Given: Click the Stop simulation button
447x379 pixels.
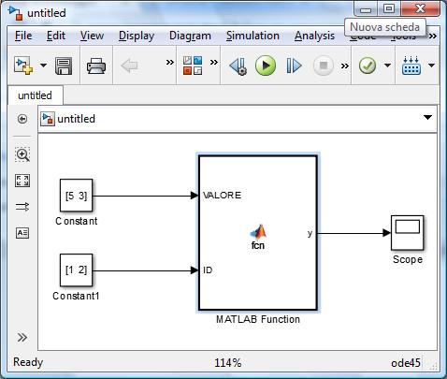Looking at the screenshot, I should [324, 66].
